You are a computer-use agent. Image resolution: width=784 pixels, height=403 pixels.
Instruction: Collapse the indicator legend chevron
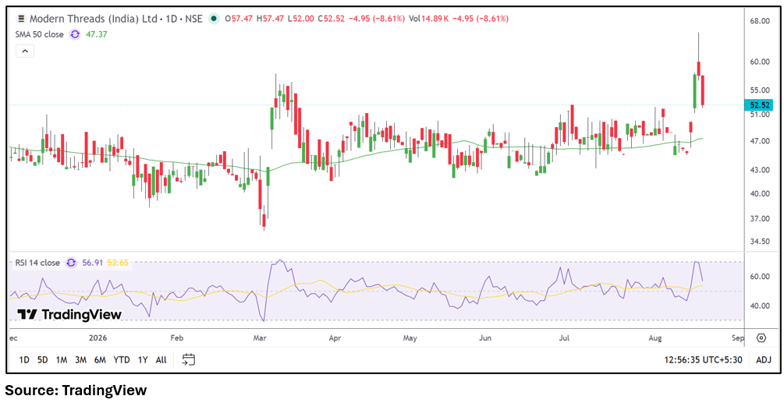(x=25, y=51)
